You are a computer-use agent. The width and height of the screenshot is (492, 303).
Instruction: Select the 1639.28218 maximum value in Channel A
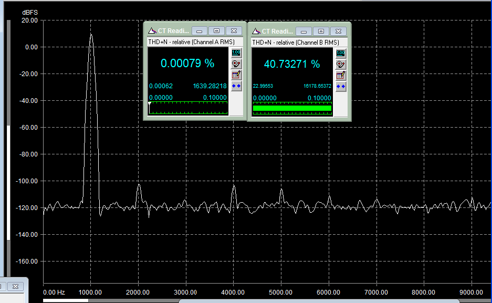(210, 86)
